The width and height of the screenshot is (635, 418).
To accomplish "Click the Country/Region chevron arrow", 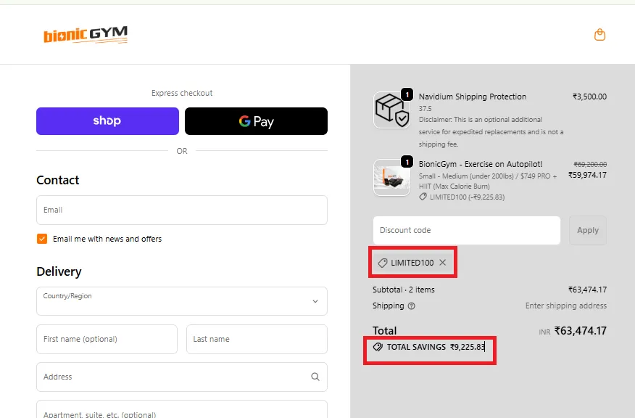I will point(315,301).
